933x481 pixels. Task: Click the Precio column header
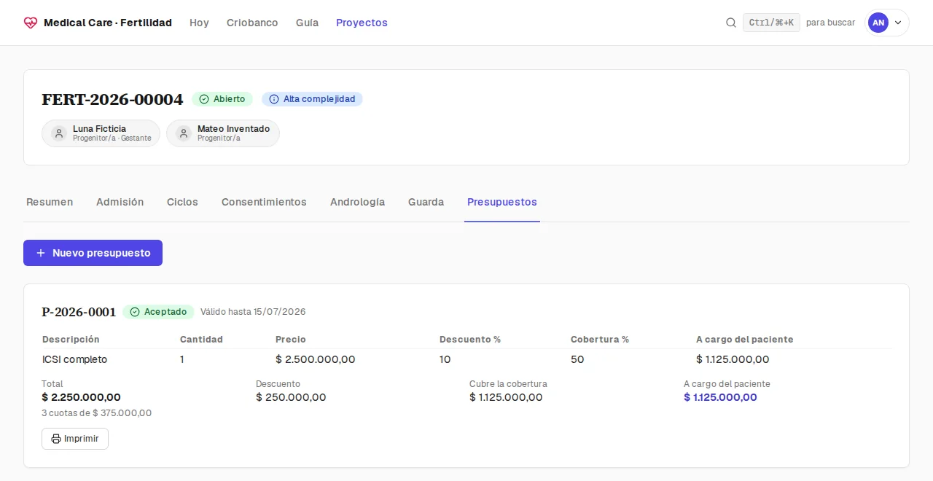tap(291, 340)
